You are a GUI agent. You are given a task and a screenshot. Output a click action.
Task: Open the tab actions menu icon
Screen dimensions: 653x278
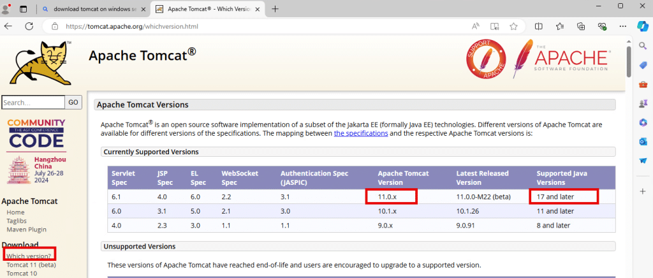coord(24,9)
